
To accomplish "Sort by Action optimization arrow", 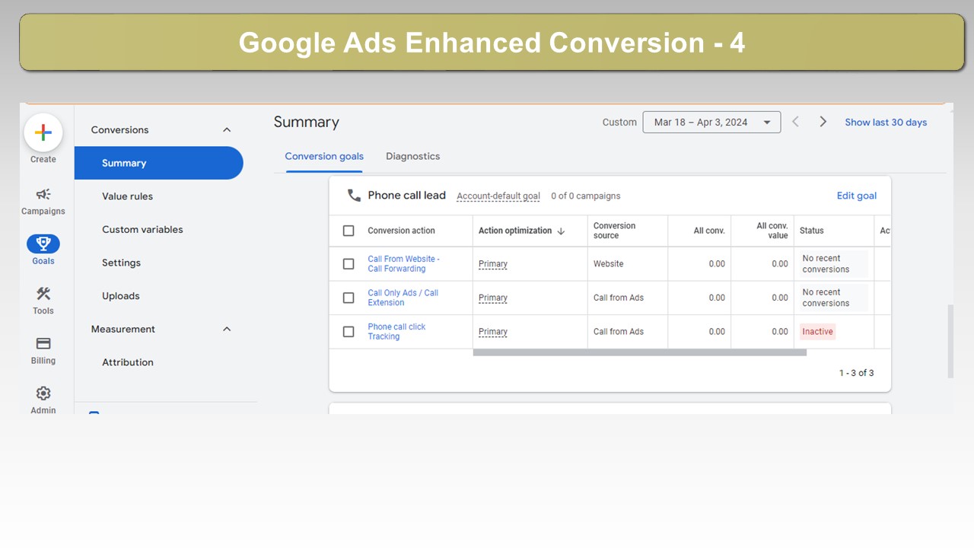I will [562, 231].
